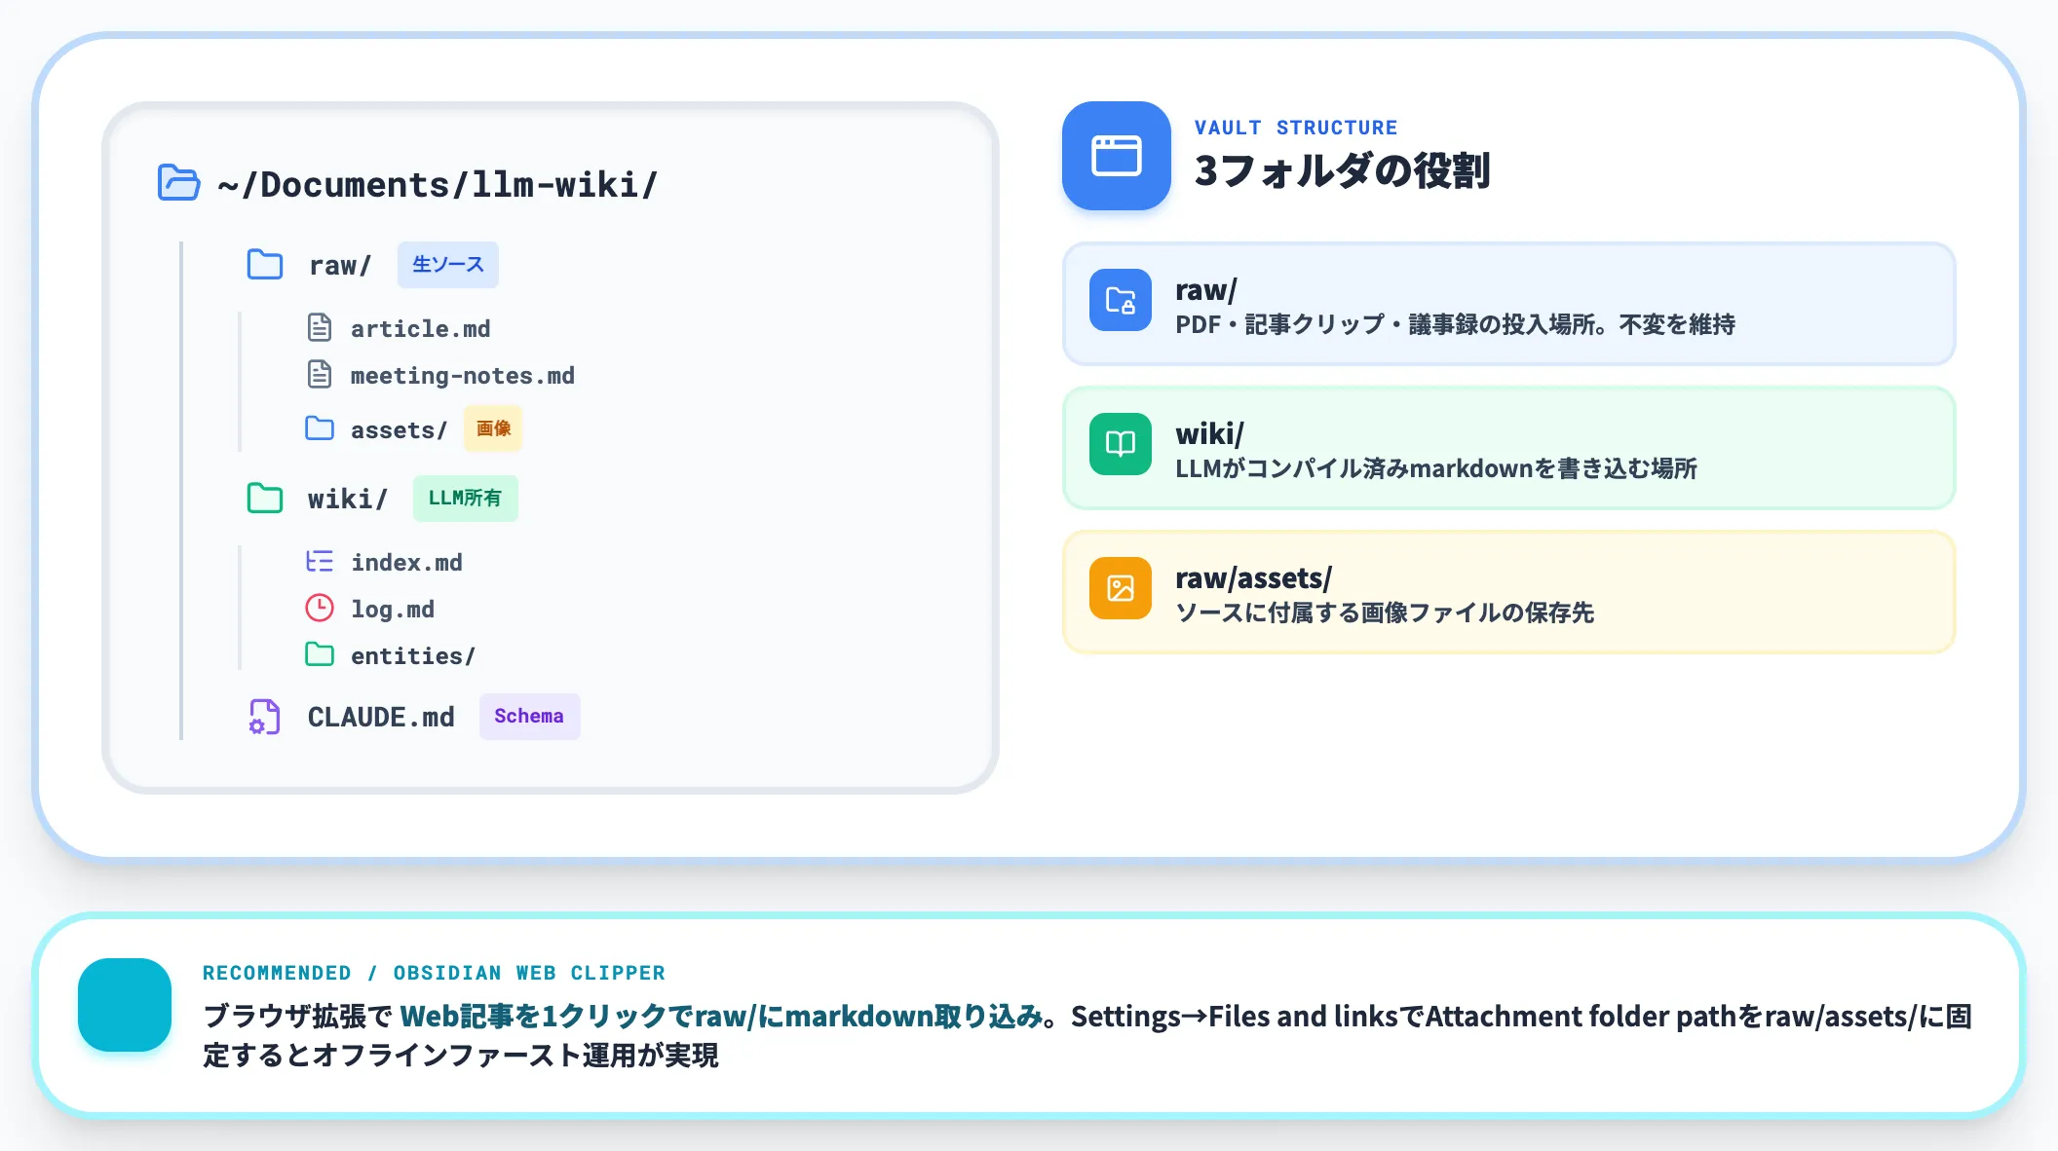Click the text Attachment folder path
The width and height of the screenshot is (2058, 1151).
pos(1582,1017)
